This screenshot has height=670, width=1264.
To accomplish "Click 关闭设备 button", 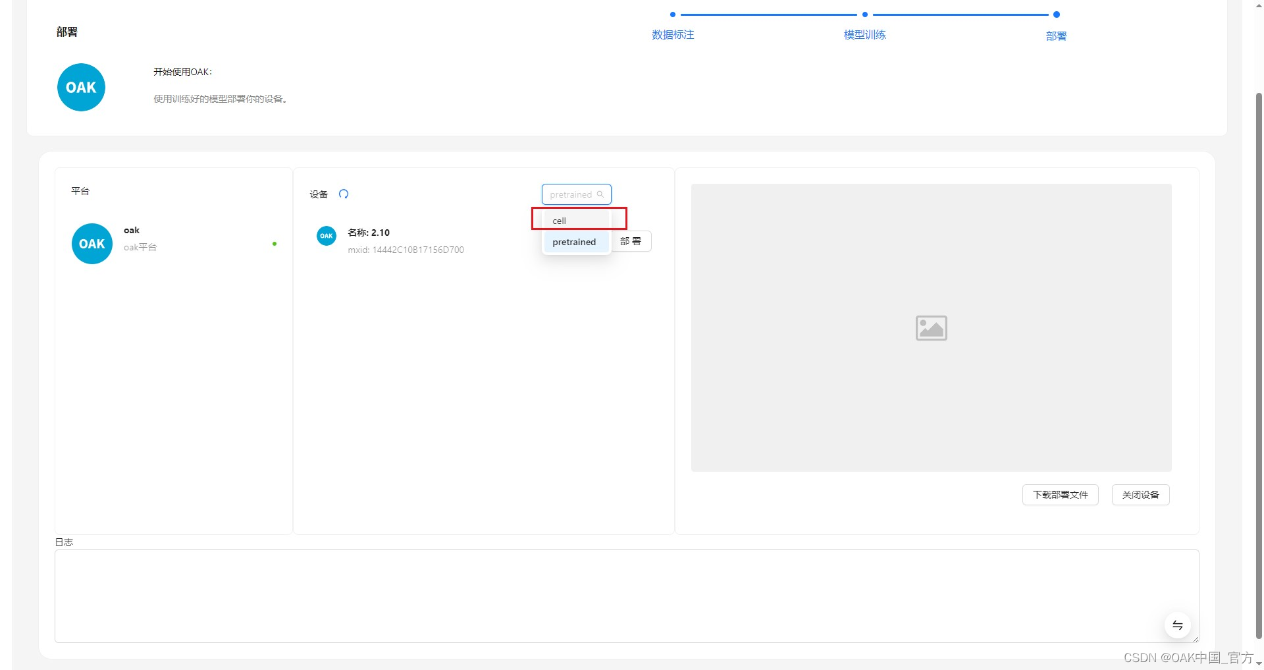I will coord(1140,495).
